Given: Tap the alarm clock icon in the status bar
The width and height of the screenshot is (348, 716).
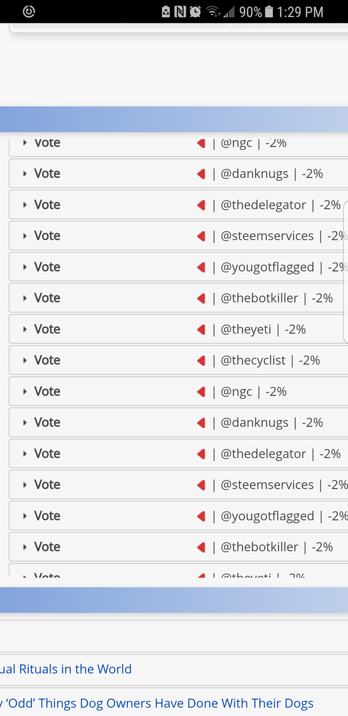Looking at the screenshot, I should click(x=195, y=11).
